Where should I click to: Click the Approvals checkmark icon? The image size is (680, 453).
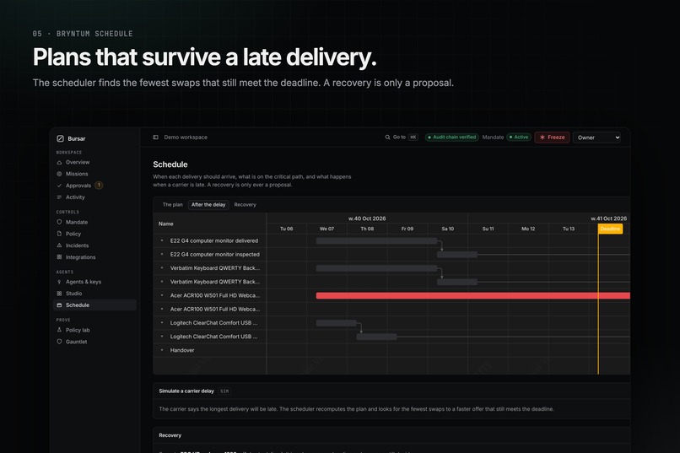pos(59,186)
